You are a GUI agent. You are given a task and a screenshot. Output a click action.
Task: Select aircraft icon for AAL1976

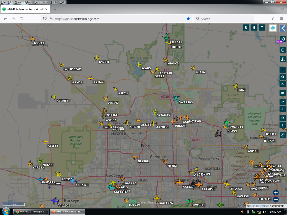click(x=157, y=198)
